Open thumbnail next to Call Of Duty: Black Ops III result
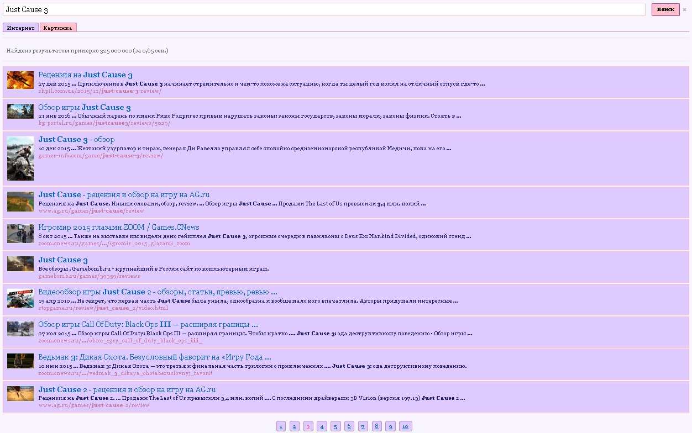The width and height of the screenshot is (692, 433). click(x=20, y=329)
